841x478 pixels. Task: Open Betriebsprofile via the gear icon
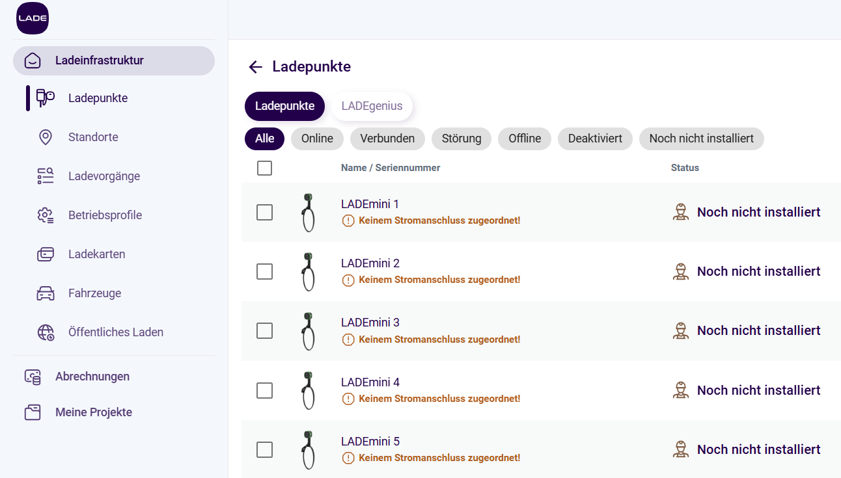point(46,215)
